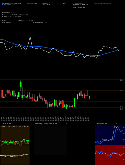This screenshot has width=125, height=165.
Task: Click the last red candlestick on the chart
Action: coord(89,97)
